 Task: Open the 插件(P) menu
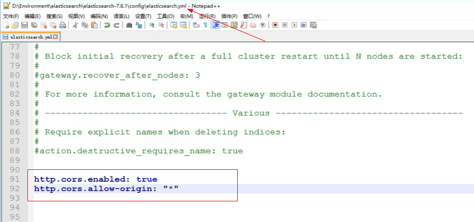point(229,17)
